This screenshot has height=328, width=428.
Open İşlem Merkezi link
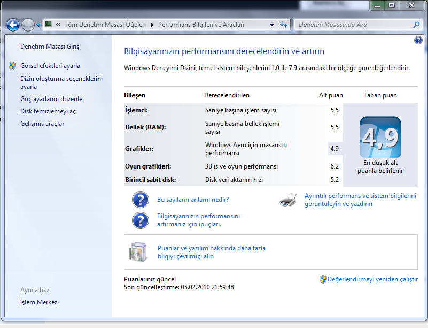(x=40, y=302)
